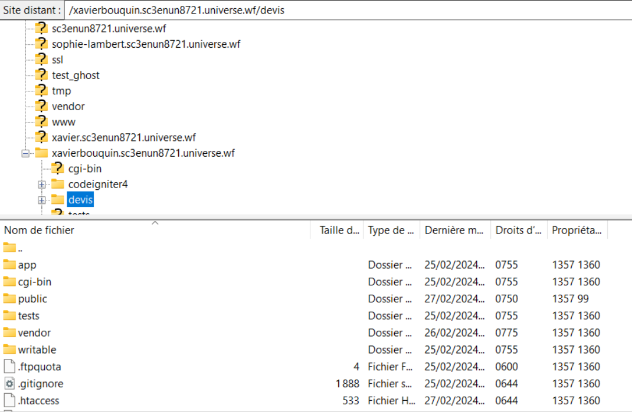Screen dimensions: 632x412
Task: Select the app folder in file list
Action: tap(27, 265)
